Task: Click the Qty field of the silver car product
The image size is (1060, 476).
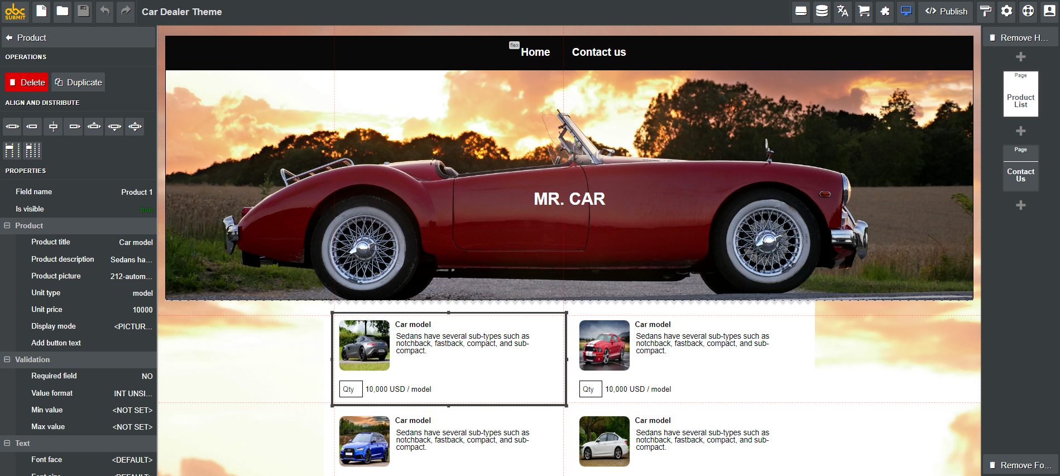Action: click(x=351, y=389)
